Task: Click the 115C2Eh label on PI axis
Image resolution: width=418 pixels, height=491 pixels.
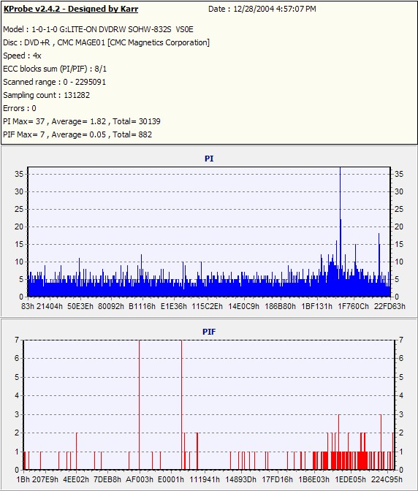Action: tap(208, 306)
